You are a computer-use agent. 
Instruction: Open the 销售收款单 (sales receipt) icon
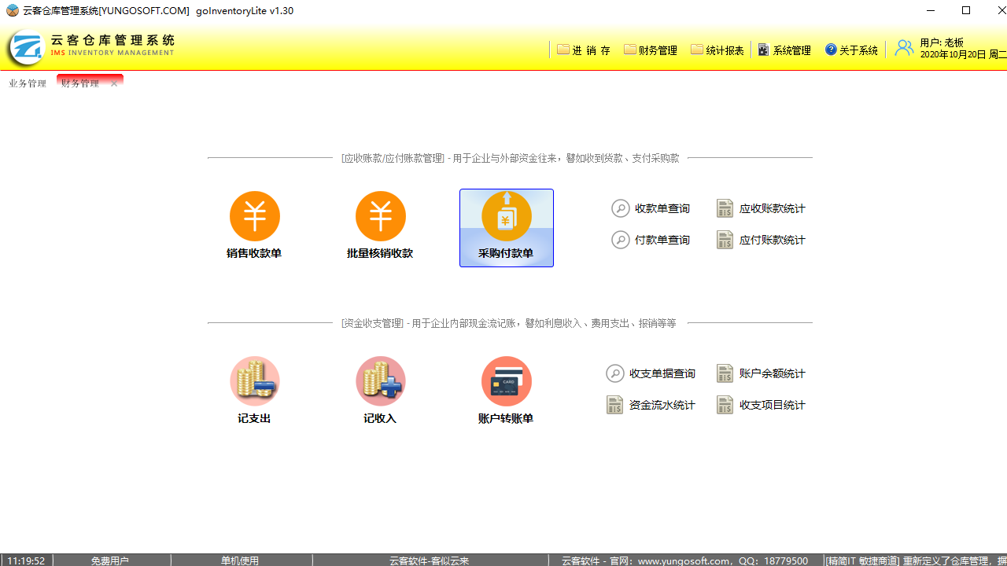click(x=254, y=226)
